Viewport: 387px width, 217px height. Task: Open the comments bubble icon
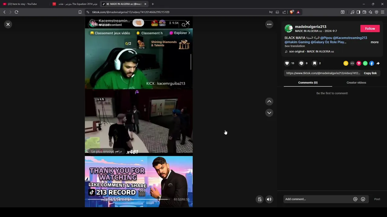point(301,63)
